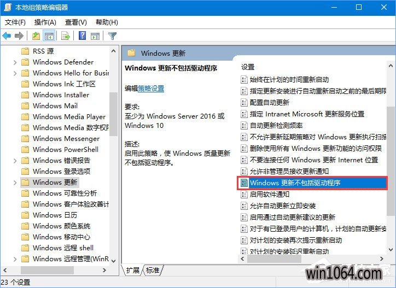
Task: Select the Windows Ink 工作区 folder
Action: click(x=64, y=84)
